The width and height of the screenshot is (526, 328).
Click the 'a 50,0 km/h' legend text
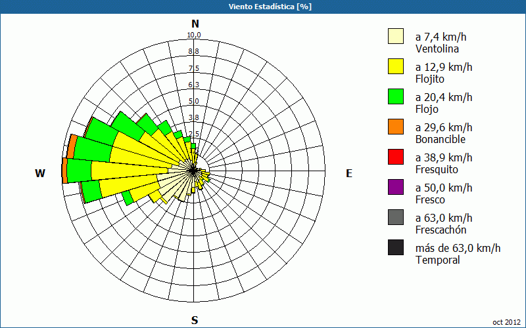point(444,188)
